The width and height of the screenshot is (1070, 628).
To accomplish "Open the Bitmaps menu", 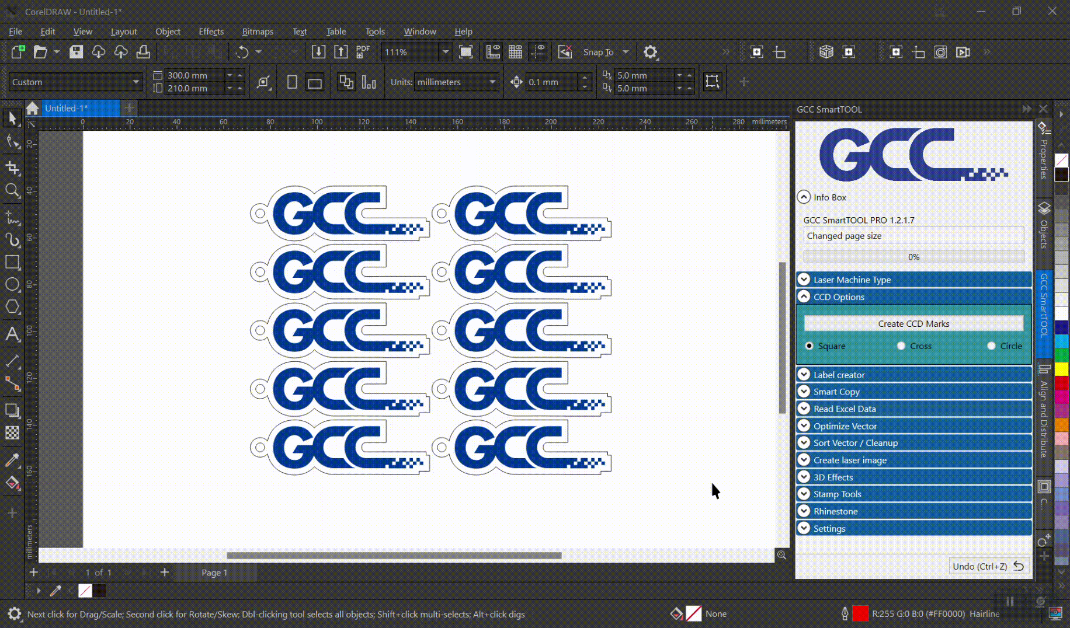I will [258, 32].
